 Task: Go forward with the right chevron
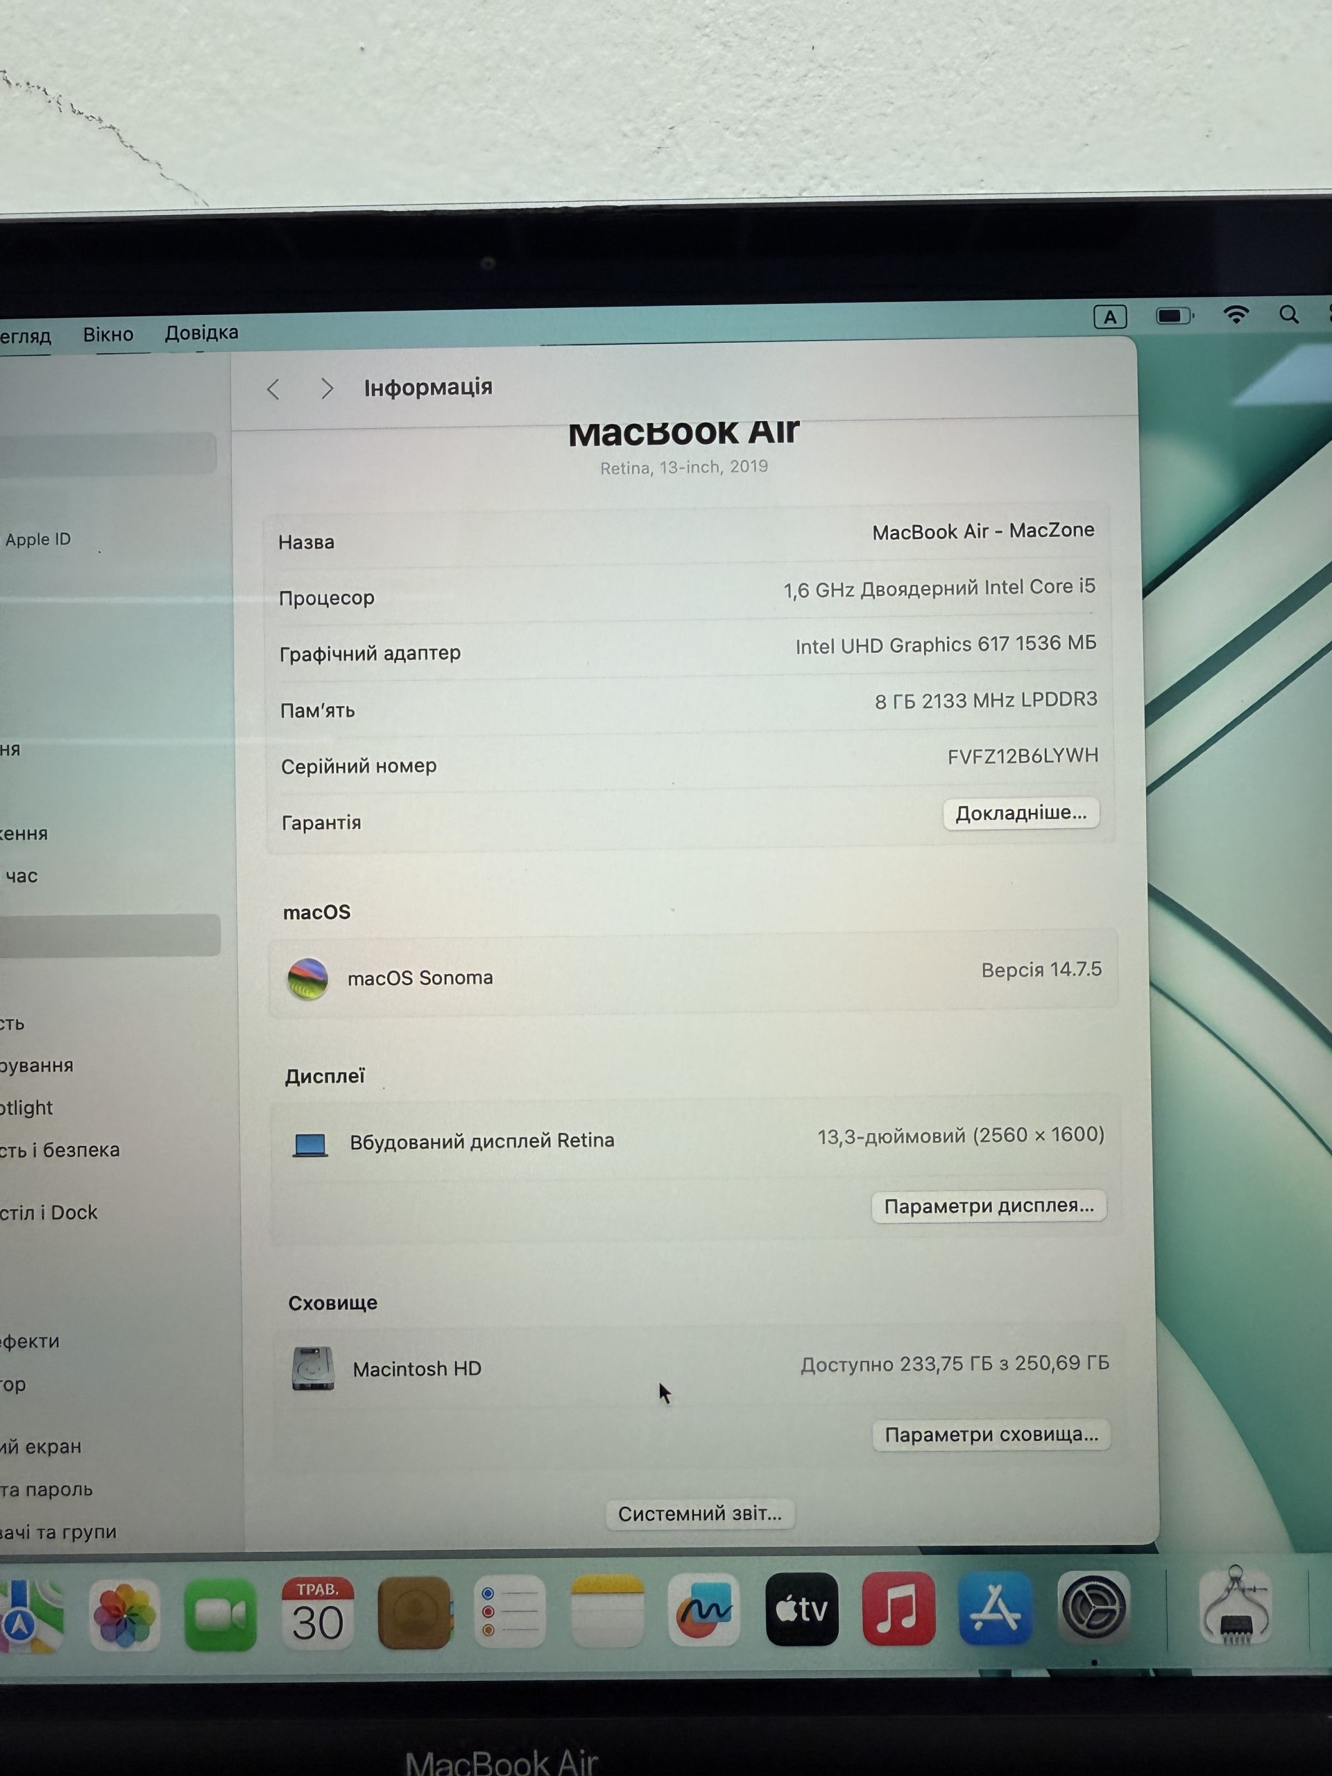pyautogui.click(x=326, y=388)
